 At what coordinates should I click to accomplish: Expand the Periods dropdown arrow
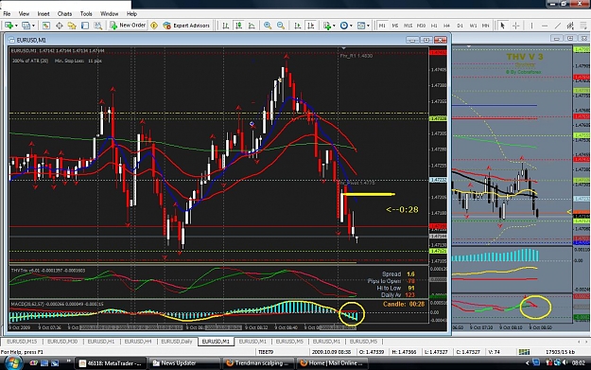pyautogui.click(x=351, y=26)
